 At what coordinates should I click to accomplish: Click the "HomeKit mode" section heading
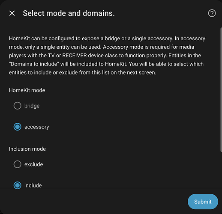coord(27,90)
